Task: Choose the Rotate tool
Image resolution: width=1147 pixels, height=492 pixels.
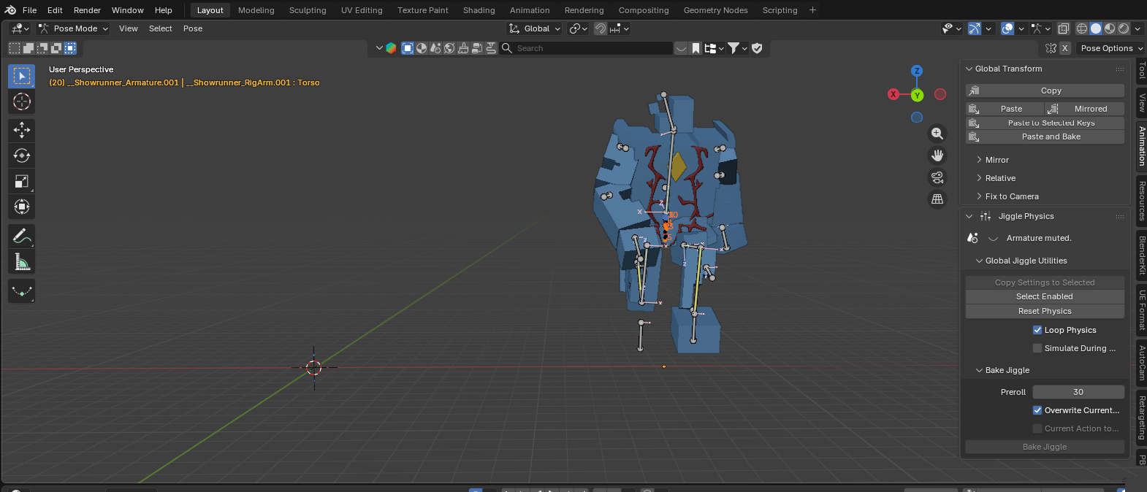Action: (x=22, y=155)
